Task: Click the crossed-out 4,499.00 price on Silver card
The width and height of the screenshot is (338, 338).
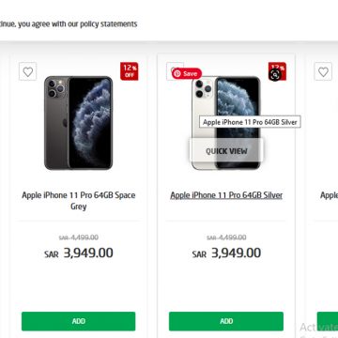Action: pos(226,238)
